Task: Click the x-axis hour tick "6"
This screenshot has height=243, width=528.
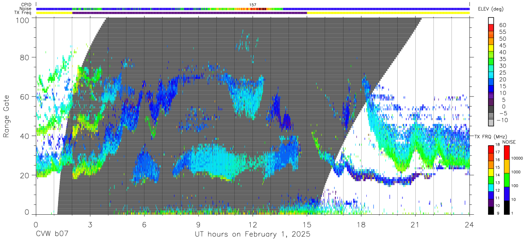Action: (x=144, y=225)
